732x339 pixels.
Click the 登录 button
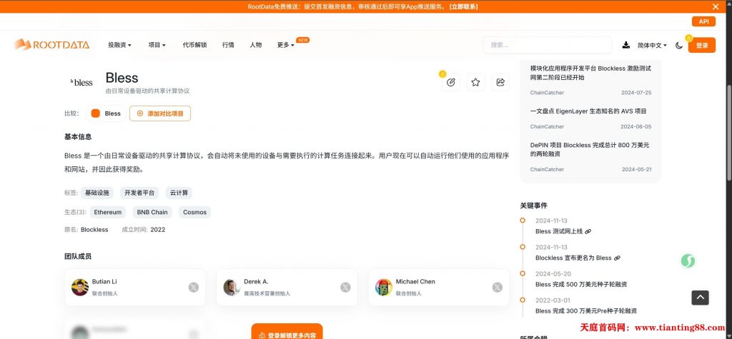pos(702,45)
